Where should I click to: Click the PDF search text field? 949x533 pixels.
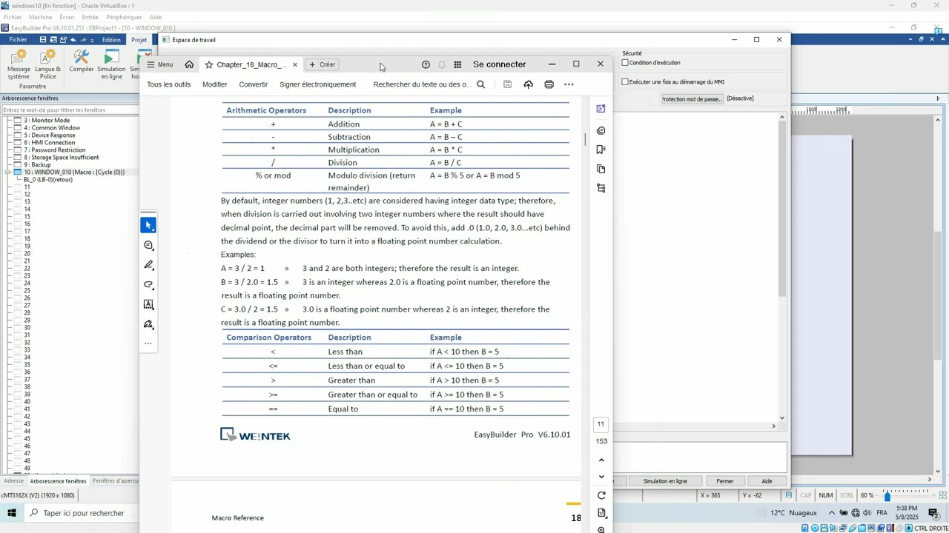click(x=422, y=84)
